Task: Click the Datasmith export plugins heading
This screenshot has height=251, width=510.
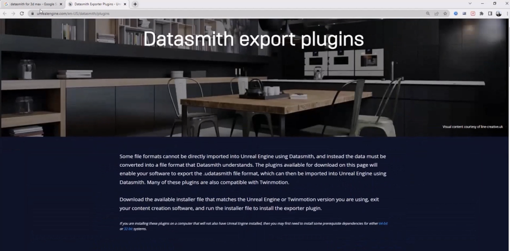Action: click(253, 39)
